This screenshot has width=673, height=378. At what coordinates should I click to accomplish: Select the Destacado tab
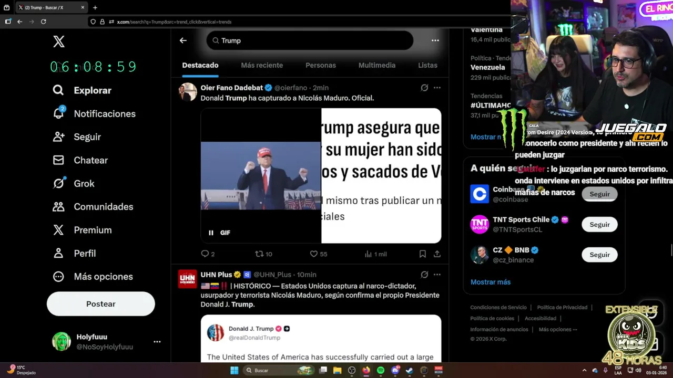(x=200, y=65)
